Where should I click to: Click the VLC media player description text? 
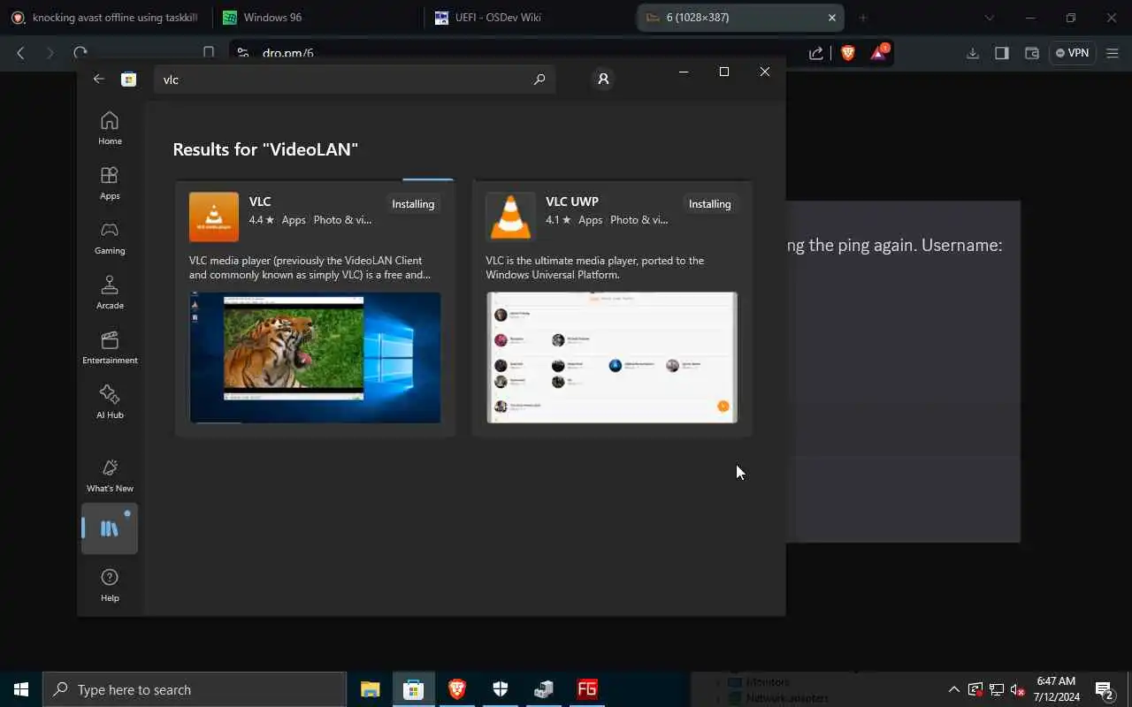pos(310,268)
